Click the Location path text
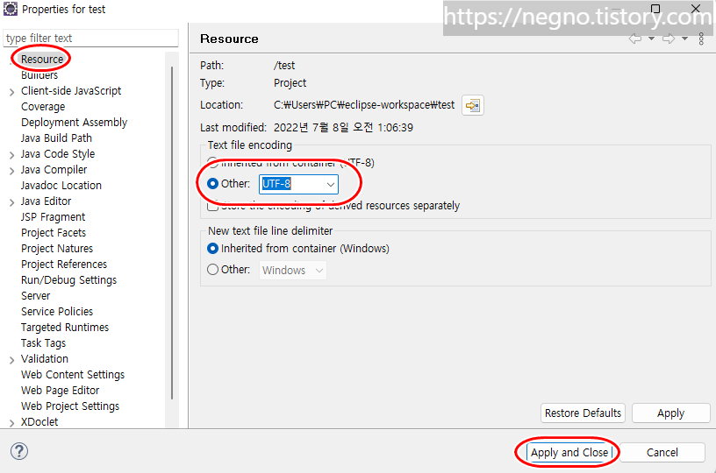Viewport: 716px width, 473px height. click(x=364, y=105)
